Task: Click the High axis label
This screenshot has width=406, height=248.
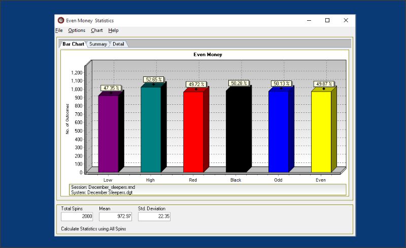Action: pyautogui.click(x=150, y=180)
